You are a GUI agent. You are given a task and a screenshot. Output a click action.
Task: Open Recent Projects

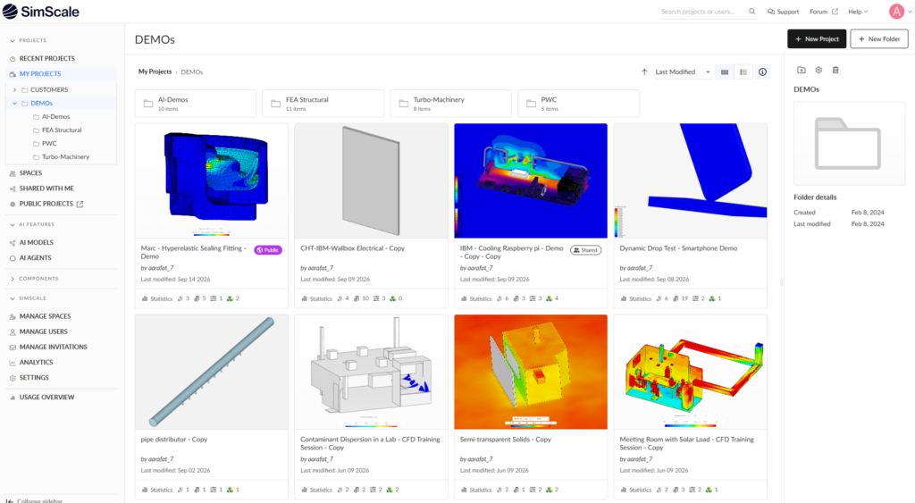pyautogui.click(x=46, y=59)
